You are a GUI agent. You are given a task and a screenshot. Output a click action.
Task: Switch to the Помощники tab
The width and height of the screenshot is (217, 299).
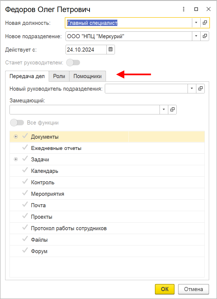[x=87, y=76]
